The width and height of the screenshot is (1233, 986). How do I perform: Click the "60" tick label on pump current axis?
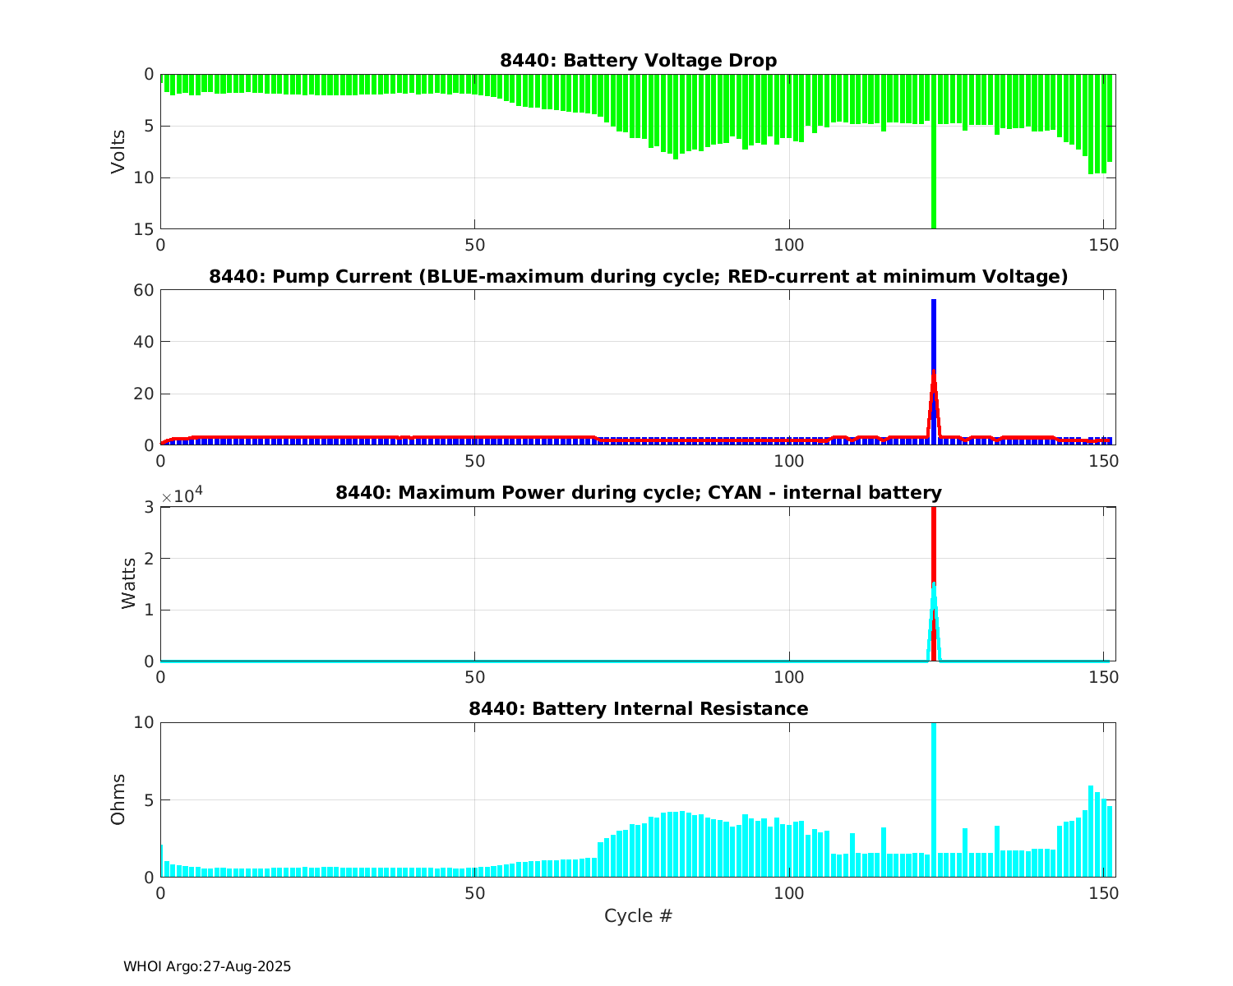144,290
